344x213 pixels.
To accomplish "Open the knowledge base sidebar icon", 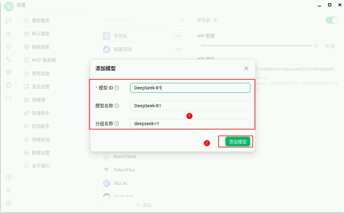I will (x=9, y=85).
